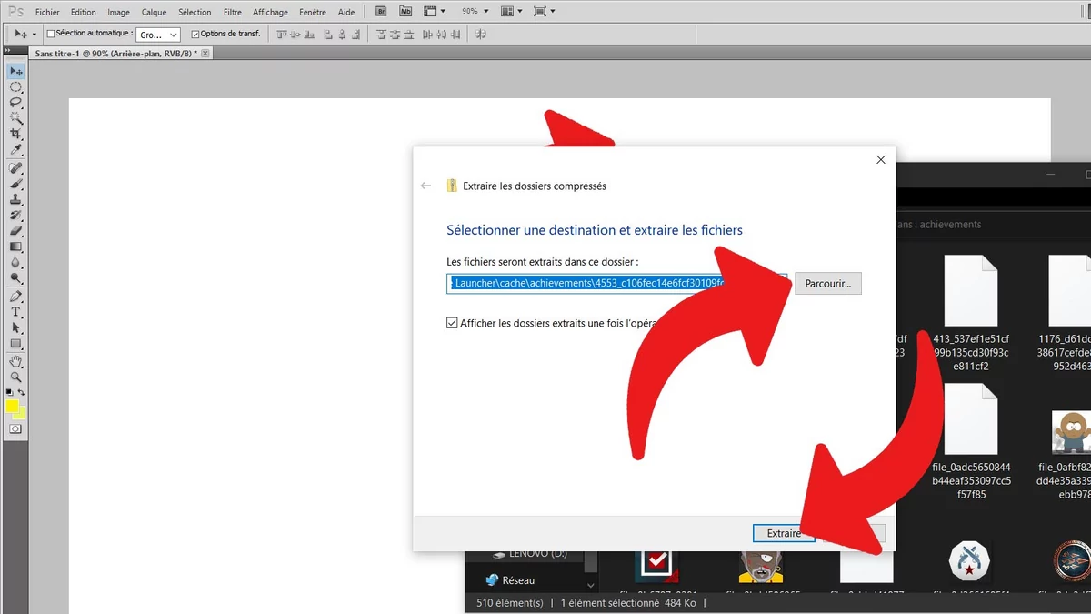Screen dimensions: 1091x614
Task: Open Adobe Bridge with the Br toolbar icon
Action: (x=381, y=11)
